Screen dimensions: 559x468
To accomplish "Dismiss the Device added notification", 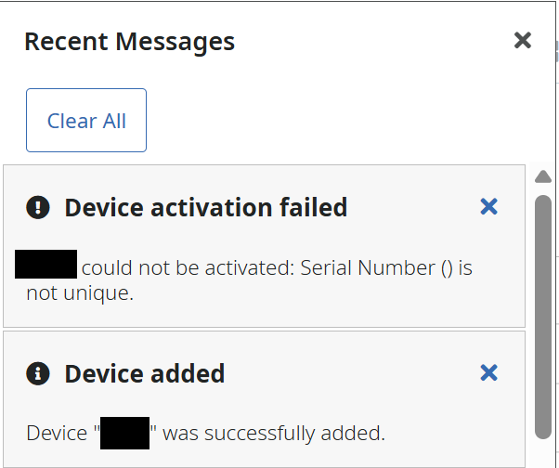I will 488,373.
